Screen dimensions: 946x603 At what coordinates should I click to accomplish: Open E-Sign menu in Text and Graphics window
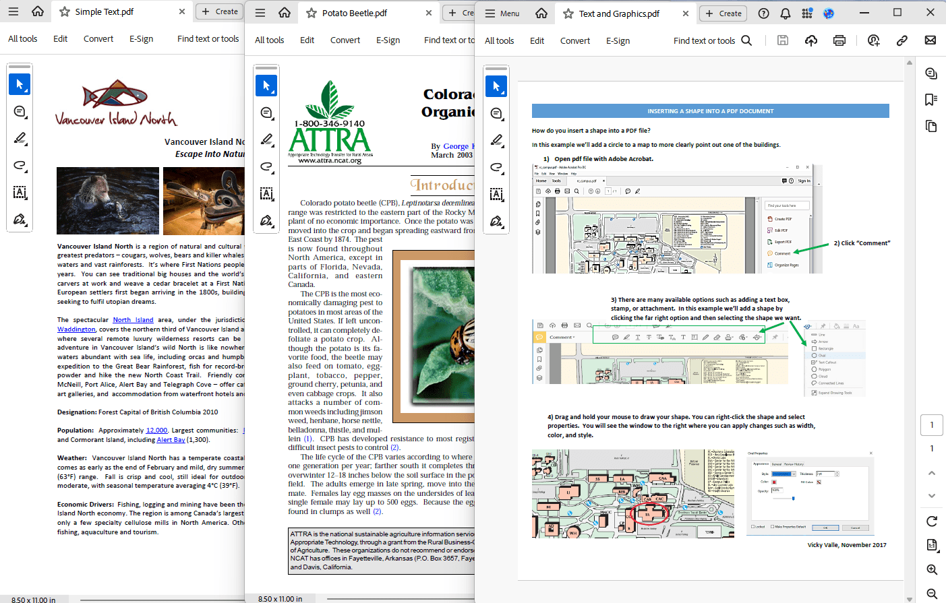618,40
